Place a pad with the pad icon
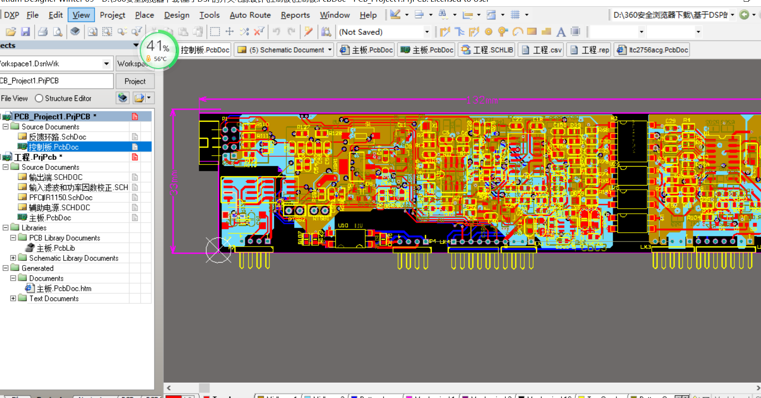Viewport: 761px width, 398px height. tap(488, 32)
